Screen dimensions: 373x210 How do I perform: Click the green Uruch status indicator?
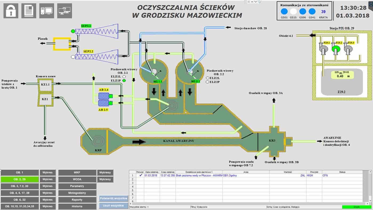[356, 207]
